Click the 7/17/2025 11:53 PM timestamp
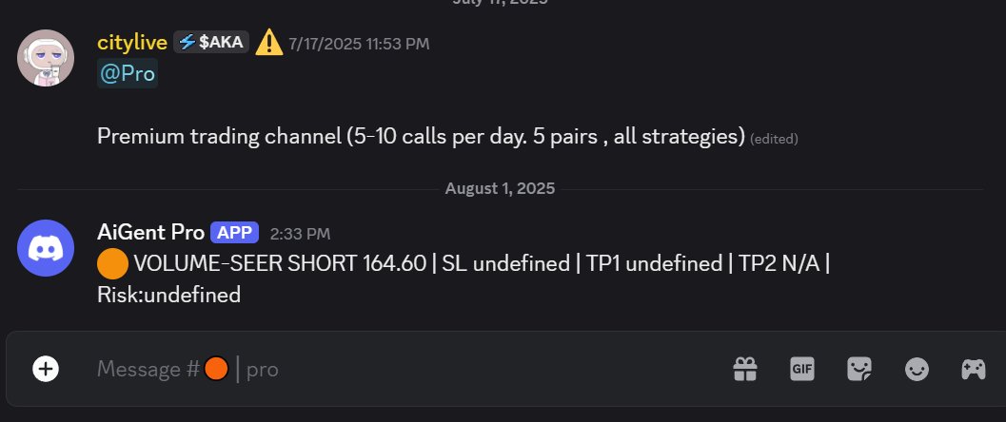The height and width of the screenshot is (422, 1006). 359,44
